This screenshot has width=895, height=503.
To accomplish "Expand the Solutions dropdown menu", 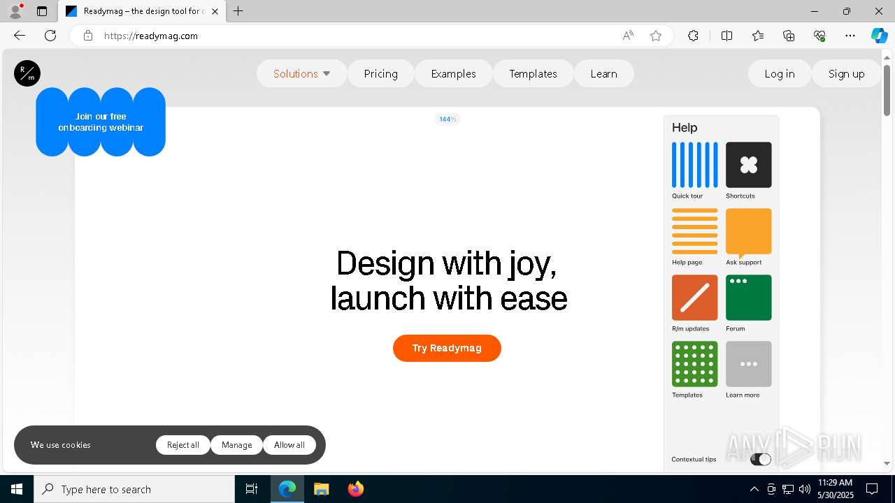I will [x=301, y=73].
